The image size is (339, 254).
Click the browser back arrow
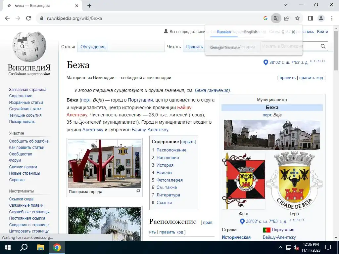[x=7, y=19]
